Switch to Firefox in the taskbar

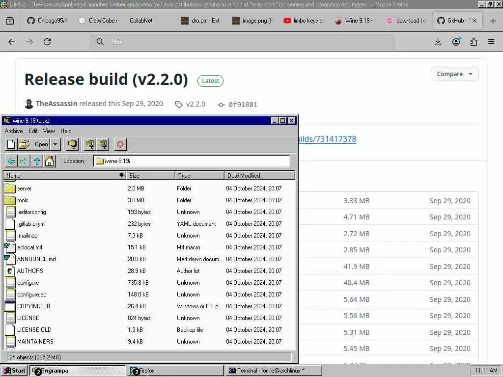point(176,371)
